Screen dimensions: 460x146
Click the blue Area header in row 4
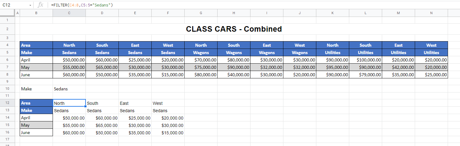coord(36,45)
